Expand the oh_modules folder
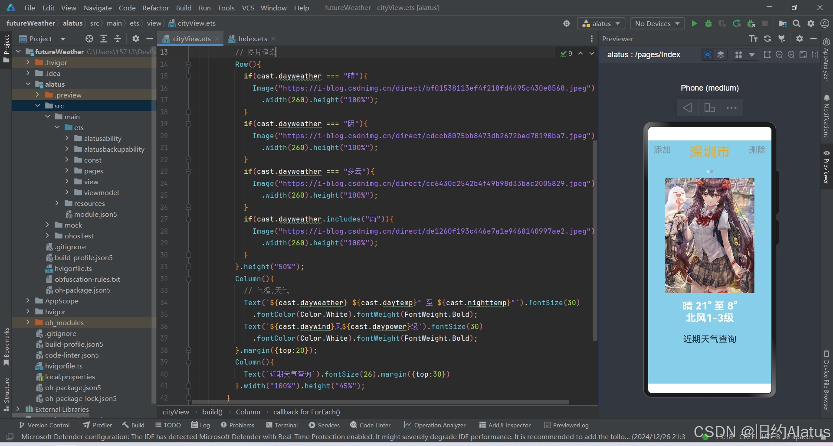 pyautogui.click(x=28, y=322)
